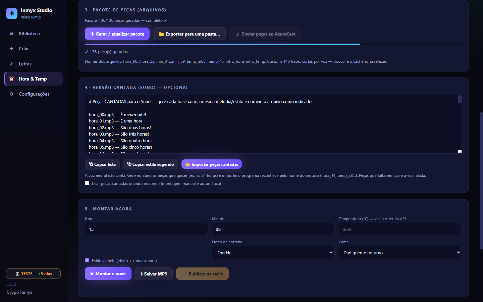Click the main page vertical scrollbar
Viewport: 483px width, 302px height.
(x=481, y=181)
